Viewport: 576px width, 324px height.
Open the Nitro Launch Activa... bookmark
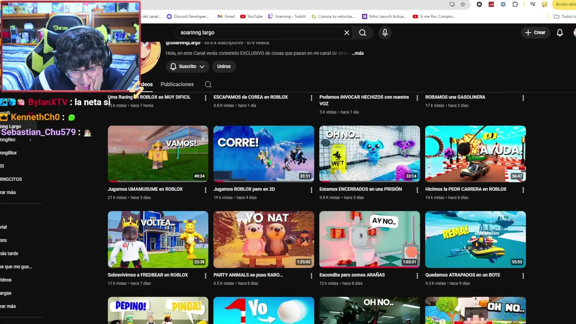click(384, 16)
